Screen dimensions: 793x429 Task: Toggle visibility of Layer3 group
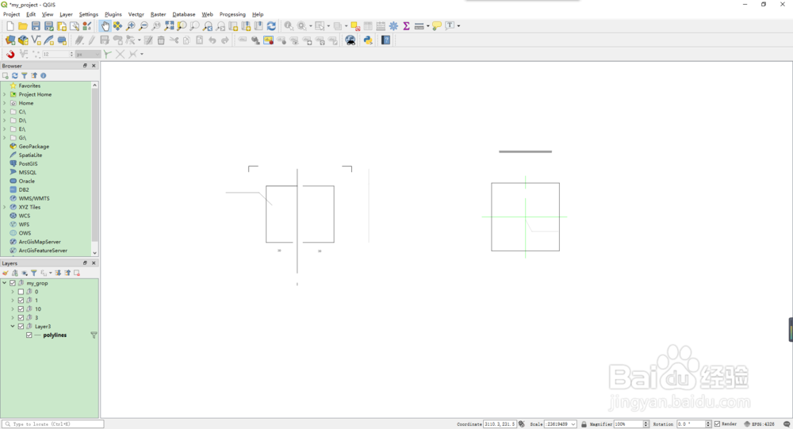21,326
